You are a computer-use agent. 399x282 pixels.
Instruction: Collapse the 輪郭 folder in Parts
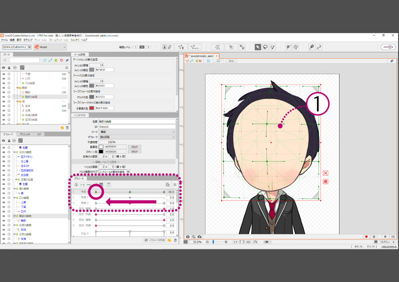(17, 88)
